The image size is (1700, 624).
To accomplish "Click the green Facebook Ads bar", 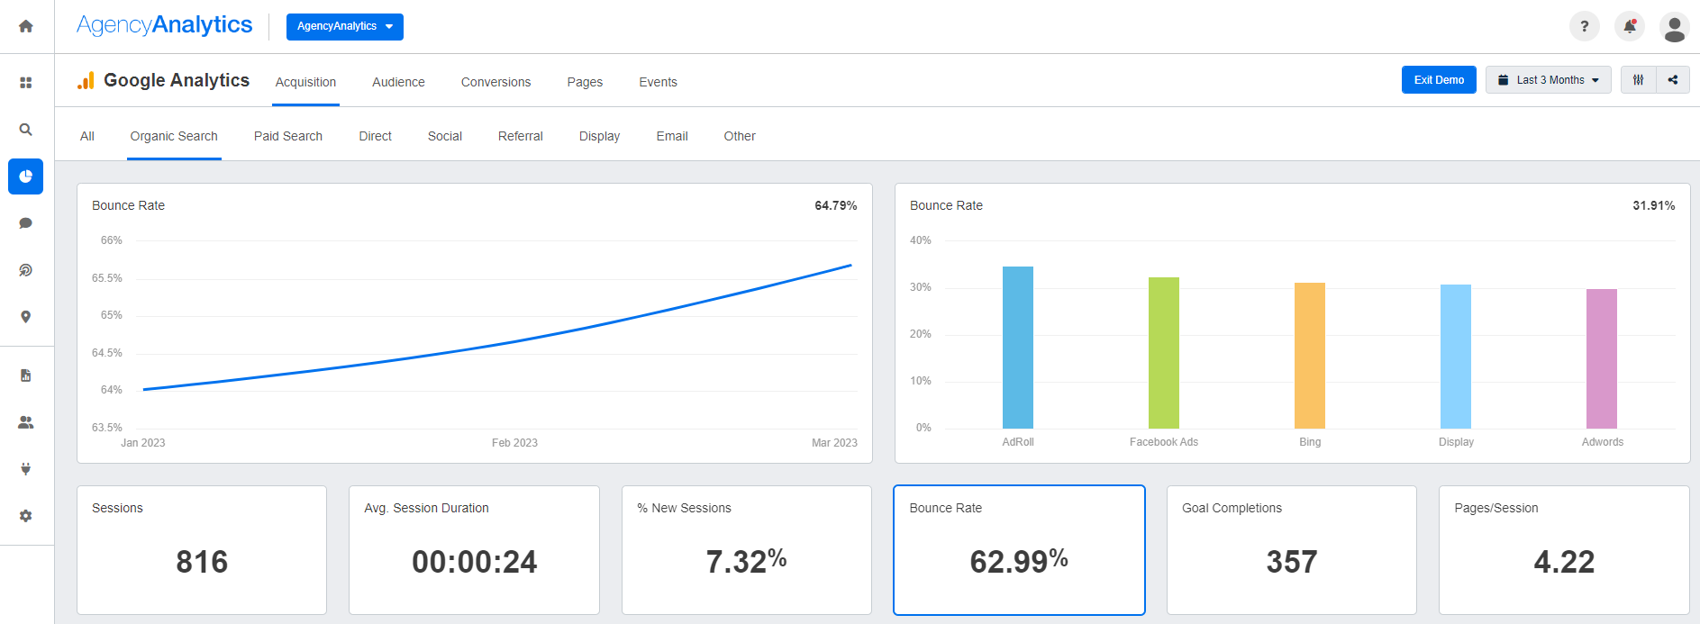I will click(x=1163, y=352).
